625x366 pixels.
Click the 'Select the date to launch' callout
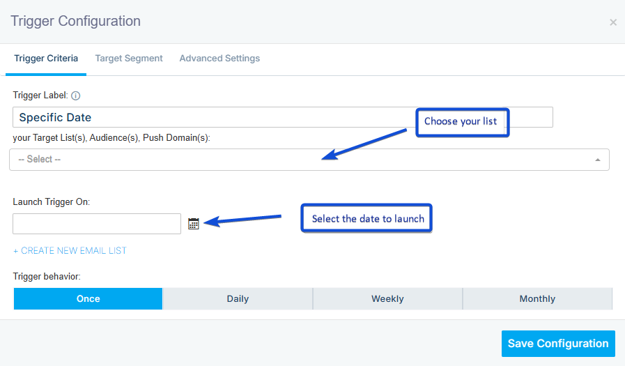[x=367, y=218]
